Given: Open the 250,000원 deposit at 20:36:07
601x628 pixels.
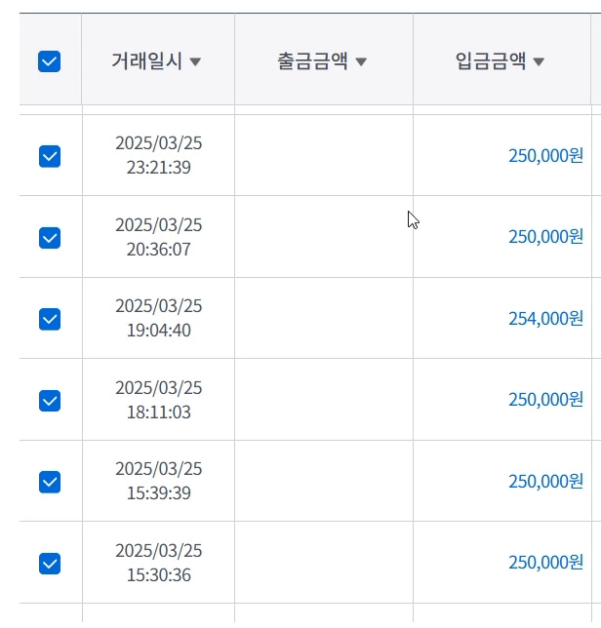Looking at the screenshot, I should pyautogui.click(x=545, y=236).
